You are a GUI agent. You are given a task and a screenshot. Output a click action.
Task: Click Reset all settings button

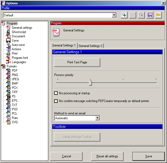tap(107, 156)
